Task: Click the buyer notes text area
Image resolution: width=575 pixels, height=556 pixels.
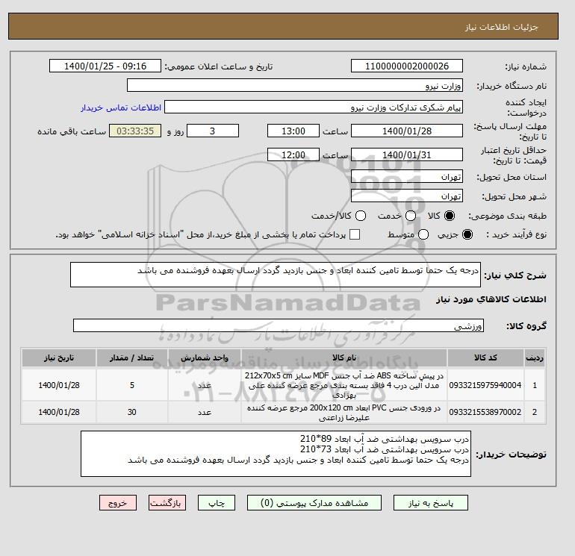Action: pos(276,454)
